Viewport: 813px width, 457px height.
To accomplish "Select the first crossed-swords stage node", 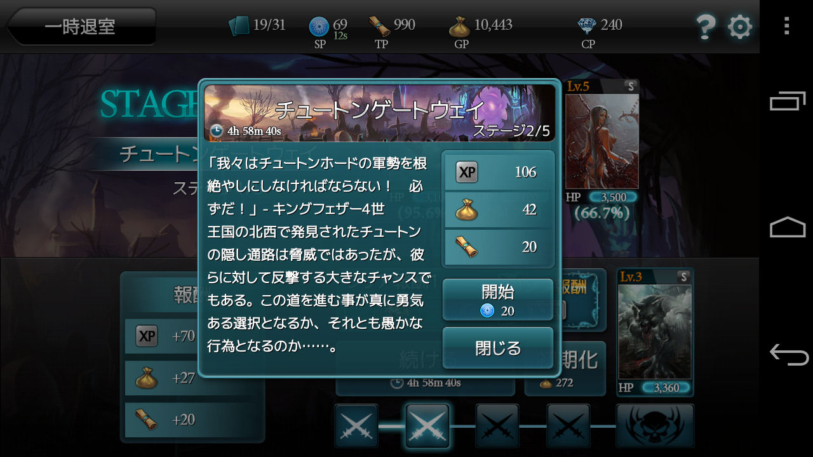I will click(356, 426).
